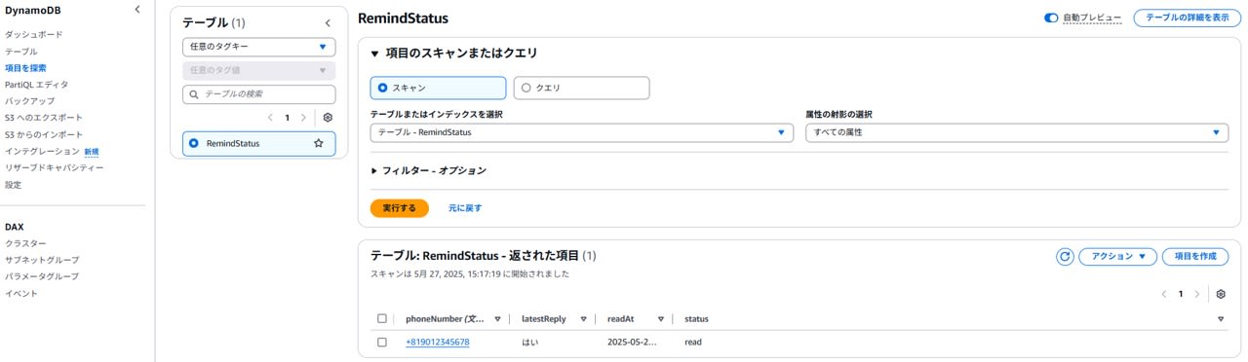Go to previous page of returned items

click(x=1163, y=294)
